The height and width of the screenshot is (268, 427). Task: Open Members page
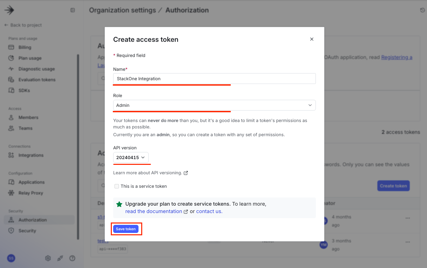[28, 117]
